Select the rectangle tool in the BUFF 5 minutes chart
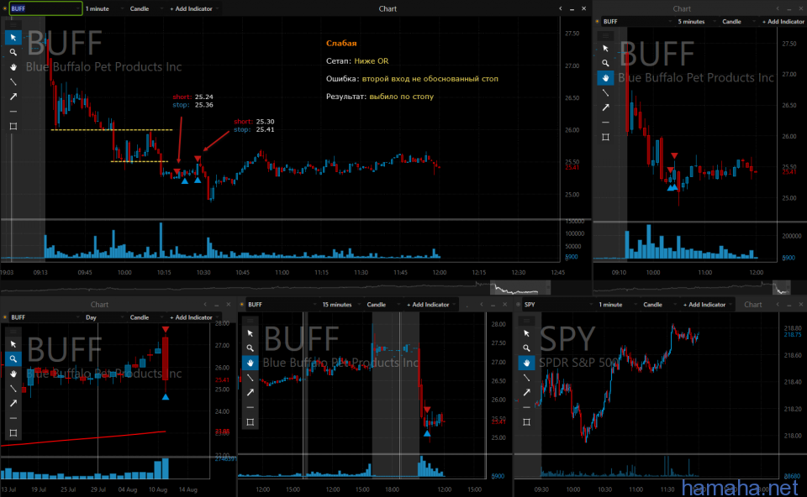Viewport: 807px width, 497px height. [605, 137]
